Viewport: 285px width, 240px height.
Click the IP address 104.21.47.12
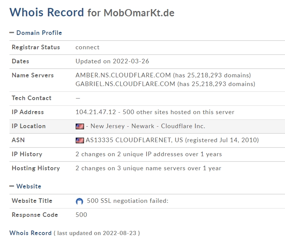tap(96, 112)
